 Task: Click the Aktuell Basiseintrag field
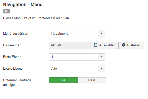(x=70, y=45)
